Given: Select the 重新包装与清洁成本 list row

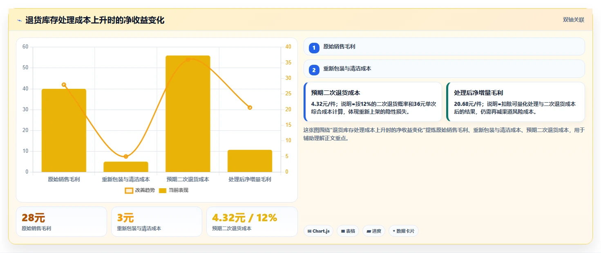Looking at the screenshot, I should pyautogui.click(x=444, y=68).
